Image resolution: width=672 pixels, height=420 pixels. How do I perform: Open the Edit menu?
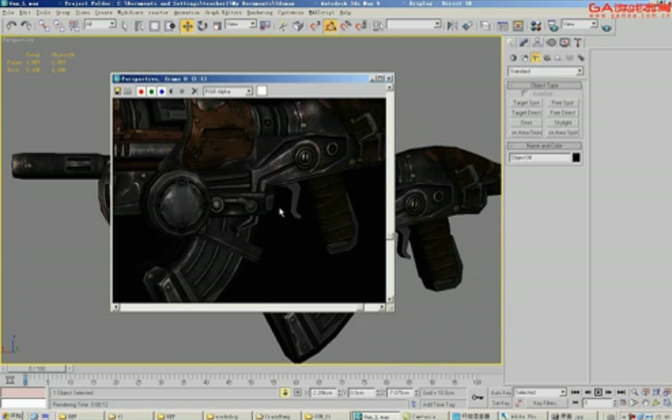coord(25,12)
